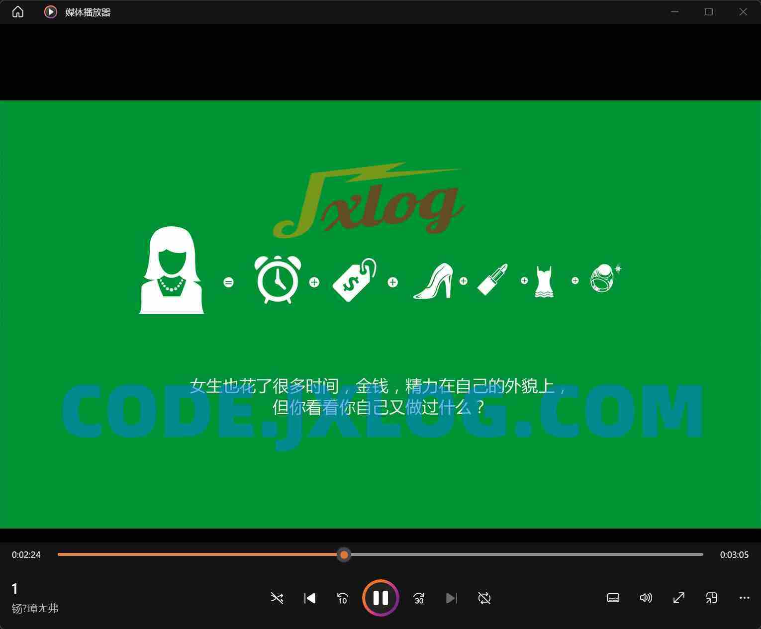Skip back 10 seconds
The height and width of the screenshot is (629, 761).
tap(343, 598)
